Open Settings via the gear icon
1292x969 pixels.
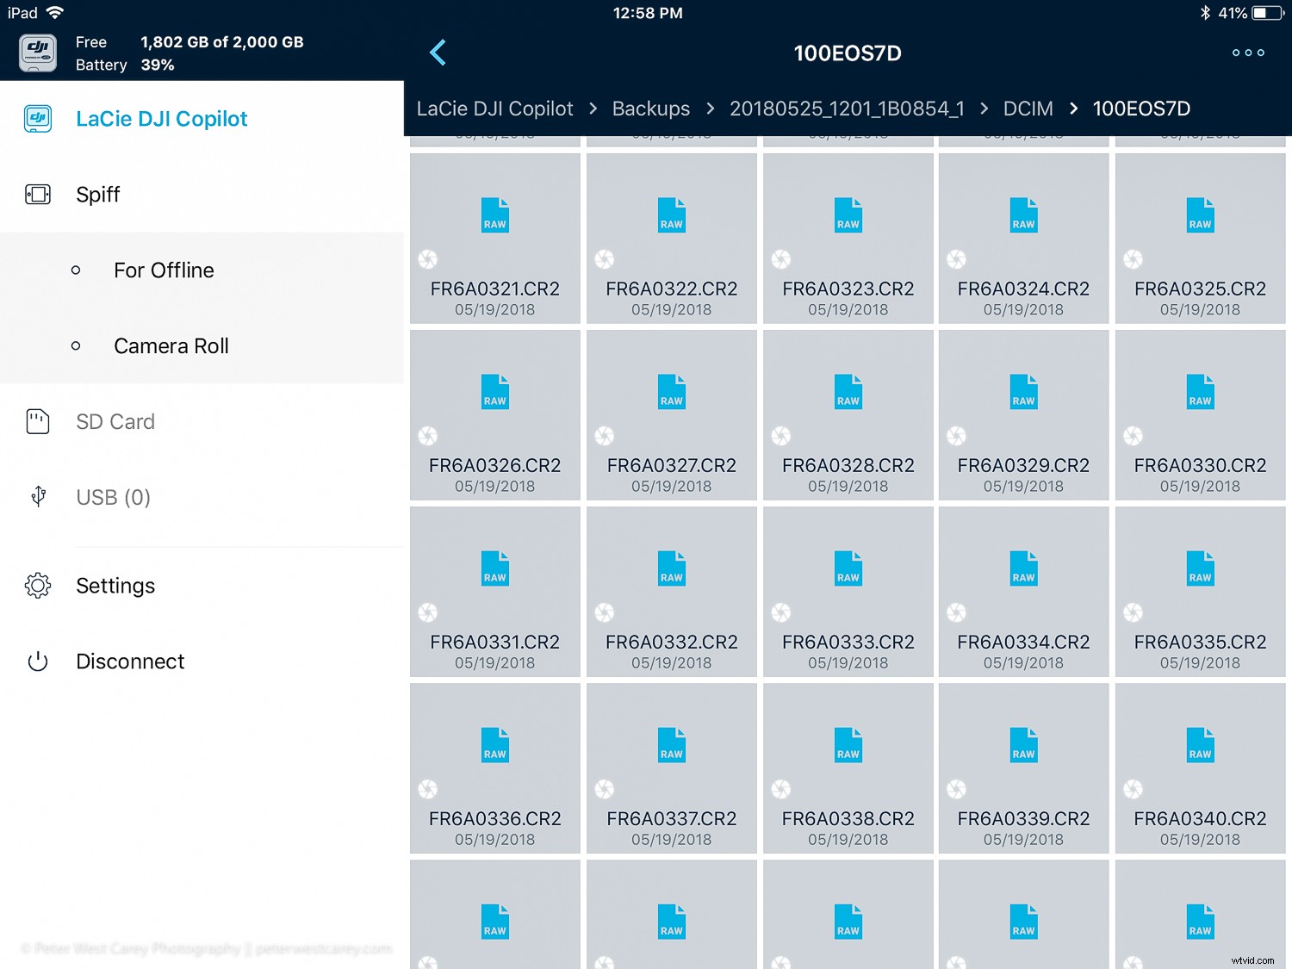pos(38,586)
